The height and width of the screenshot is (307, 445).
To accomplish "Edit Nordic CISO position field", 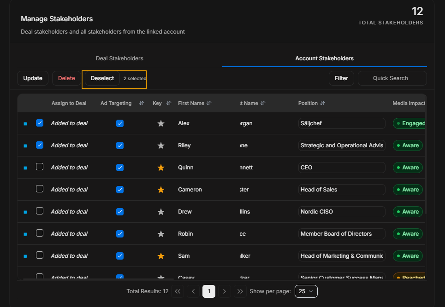I will (342, 212).
